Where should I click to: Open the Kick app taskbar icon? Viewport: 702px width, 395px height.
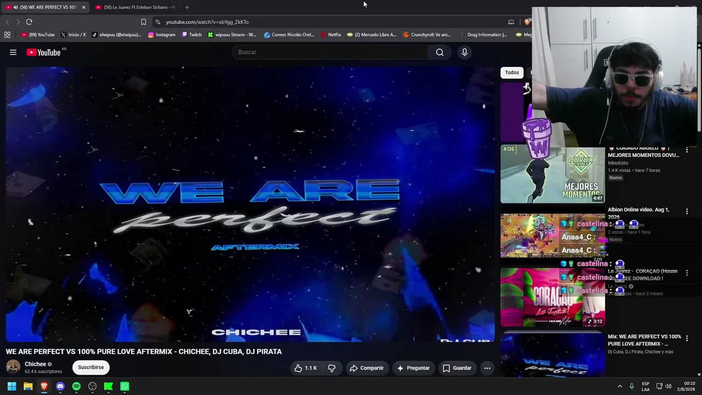click(109, 386)
